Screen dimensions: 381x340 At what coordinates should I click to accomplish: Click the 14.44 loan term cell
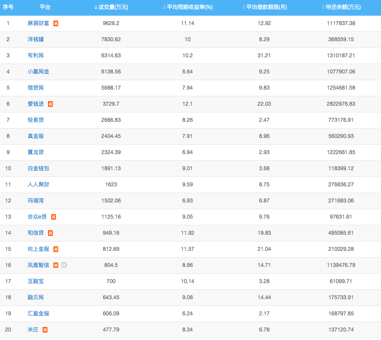tap(264, 297)
